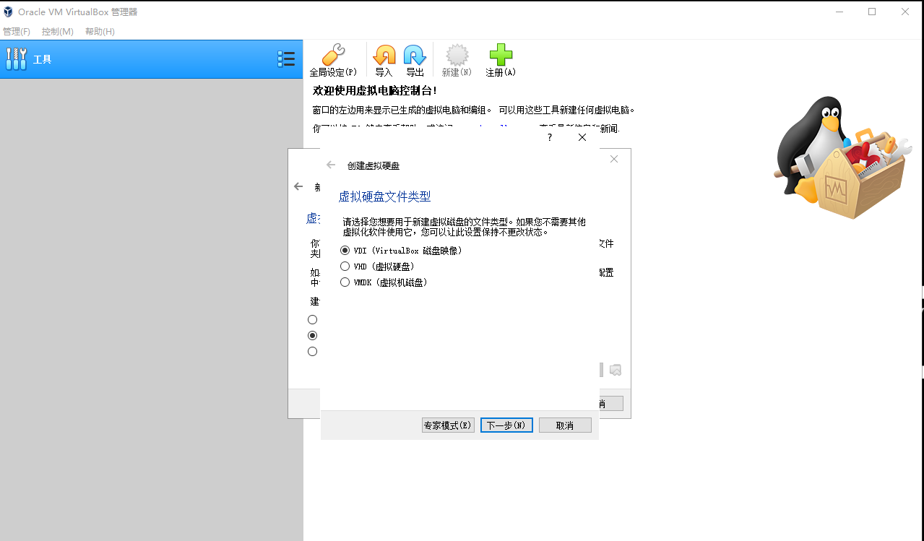
Task: Switch to 专家模式 expert mode
Action: click(x=447, y=425)
